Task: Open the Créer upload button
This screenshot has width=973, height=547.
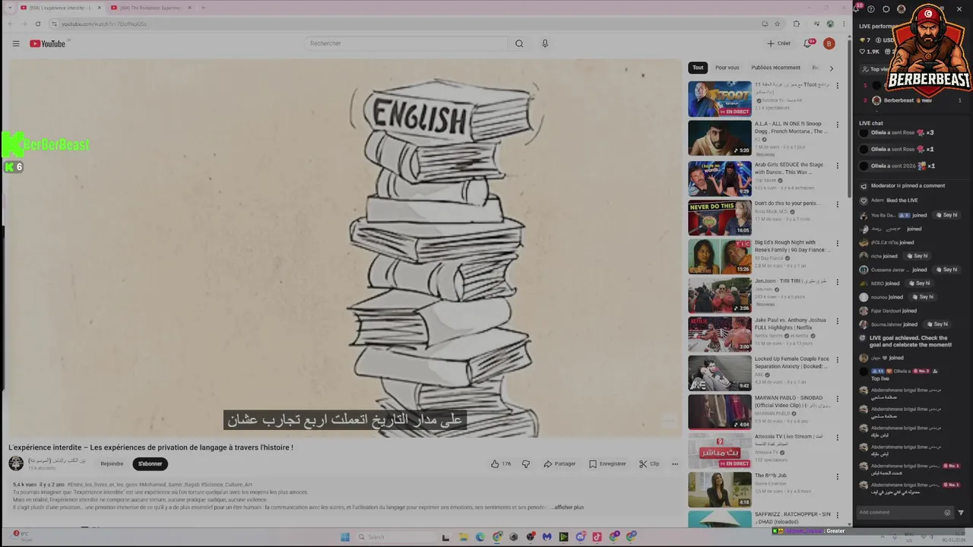Action: point(778,43)
